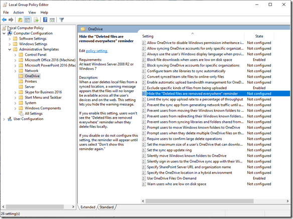Click the User Configuration icon
The width and height of the screenshot is (293, 219).
[x=10, y=119]
